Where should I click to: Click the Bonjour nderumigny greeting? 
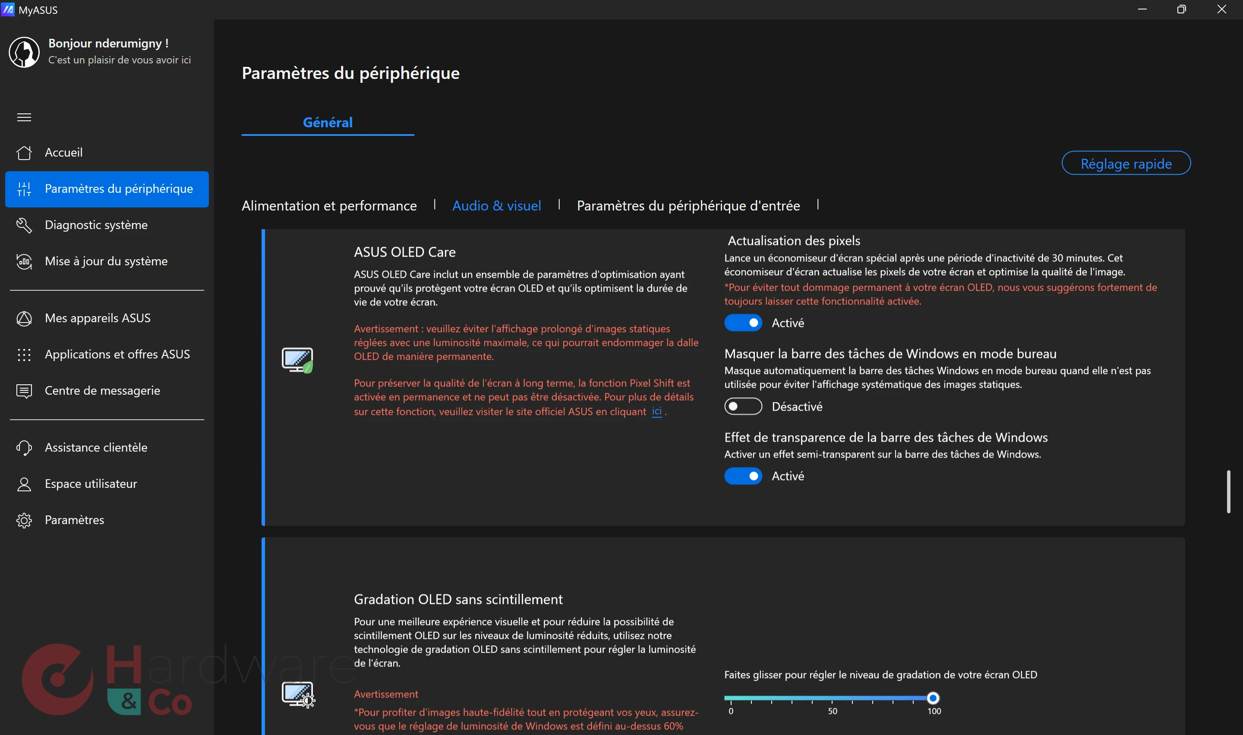tap(108, 44)
